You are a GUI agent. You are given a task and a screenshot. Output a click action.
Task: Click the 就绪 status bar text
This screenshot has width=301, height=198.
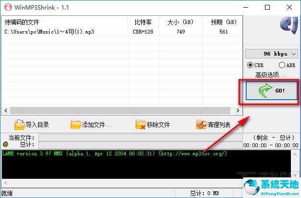tap(7, 193)
